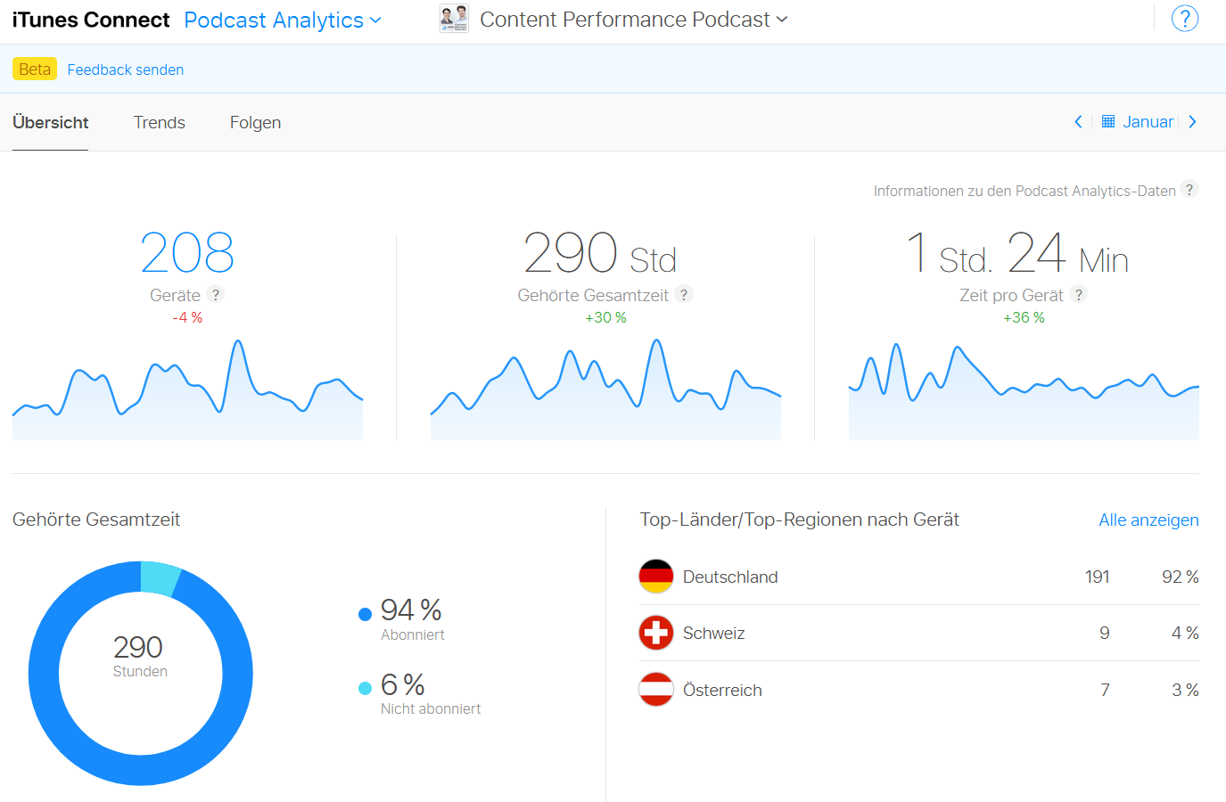Switch to the Folgen tab
Screen dimensions: 1226x802
tap(255, 123)
